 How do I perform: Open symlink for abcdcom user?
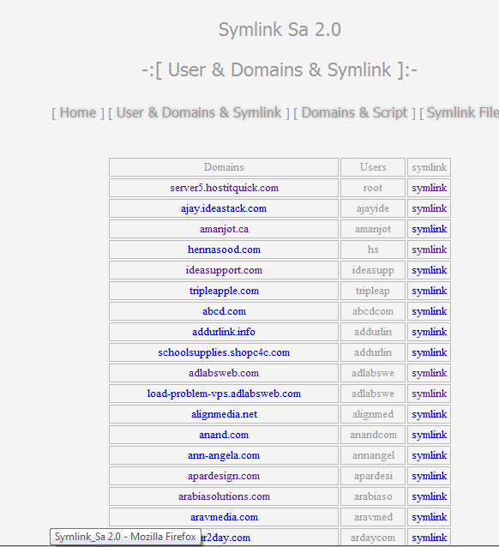tap(430, 311)
